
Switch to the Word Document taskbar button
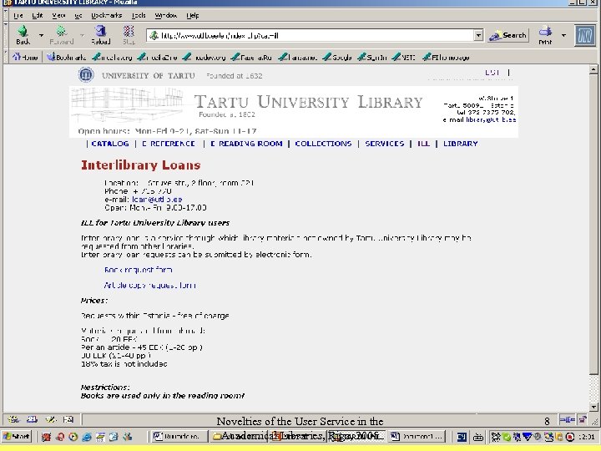(x=417, y=437)
